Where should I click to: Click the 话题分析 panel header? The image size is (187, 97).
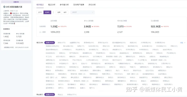(x=16, y=2)
